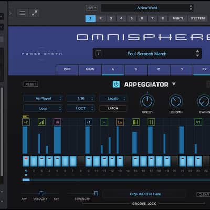Click the A New World multi stepper arrows
The width and height of the screenshot is (210, 210).
click(191, 8)
